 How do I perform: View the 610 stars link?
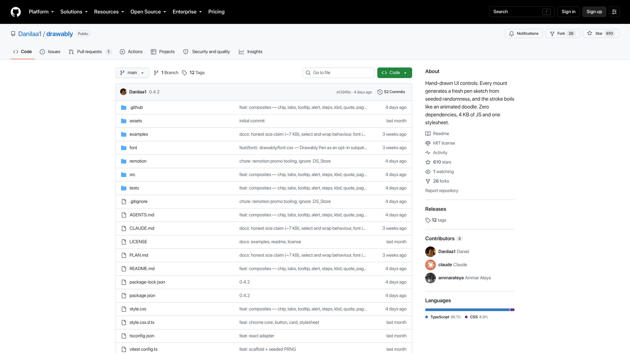click(x=438, y=162)
